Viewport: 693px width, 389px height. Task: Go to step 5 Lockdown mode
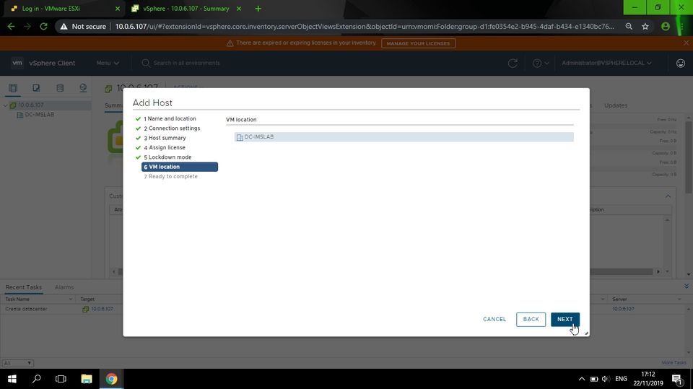point(167,157)
